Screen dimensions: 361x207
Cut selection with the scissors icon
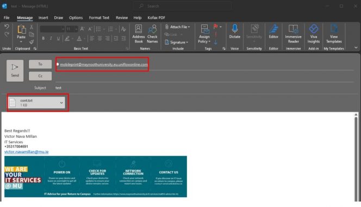32,27
